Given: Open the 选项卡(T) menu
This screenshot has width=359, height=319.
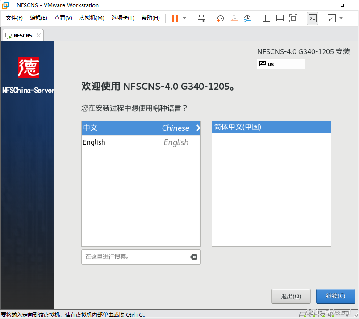Looking at the screenshot, I should [123, 18].
